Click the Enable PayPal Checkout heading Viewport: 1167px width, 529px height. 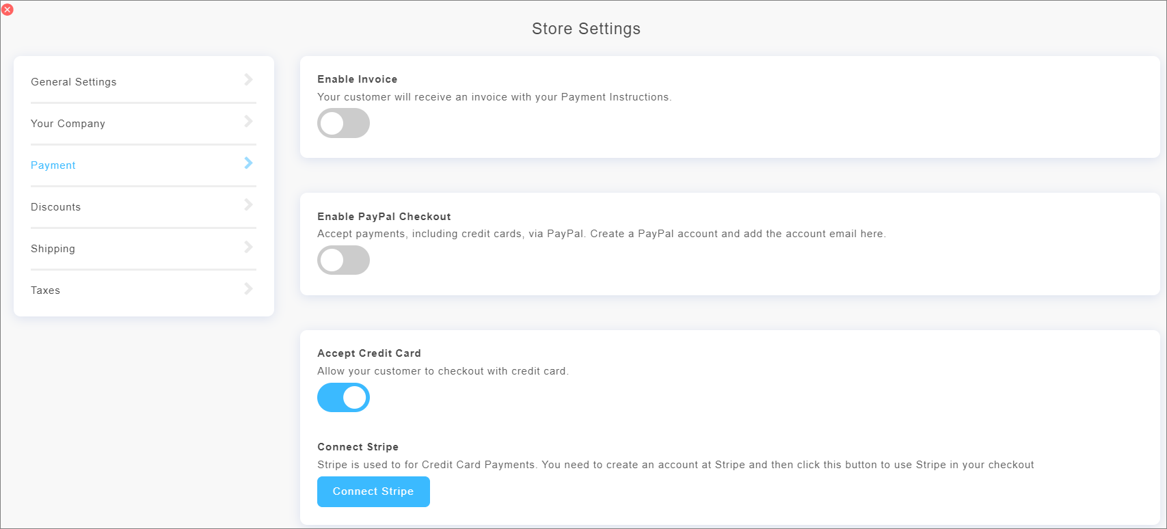tap(384, 217)
